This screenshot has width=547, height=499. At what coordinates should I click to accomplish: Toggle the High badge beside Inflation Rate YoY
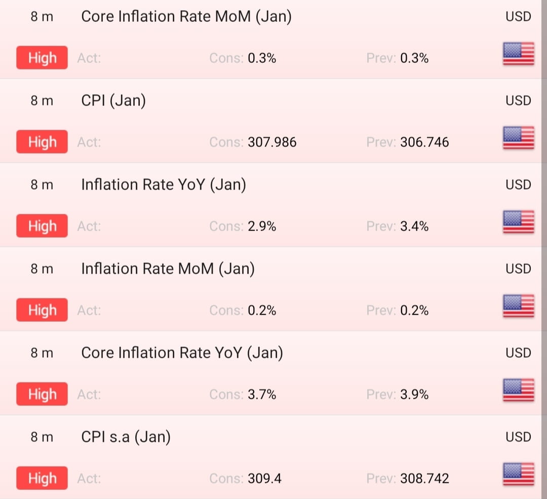(x=42, y=226)
